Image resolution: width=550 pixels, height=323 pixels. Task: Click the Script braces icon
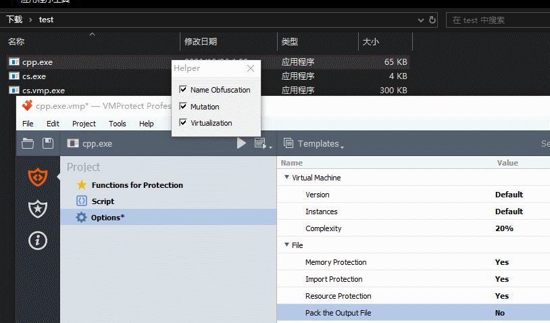tap(81, 201)
